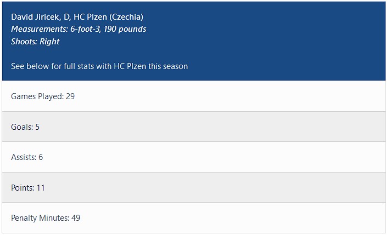Select the Points row label
Image resolution: width=391 pixels, height=235 pixels.
click(x=23, y=188)
